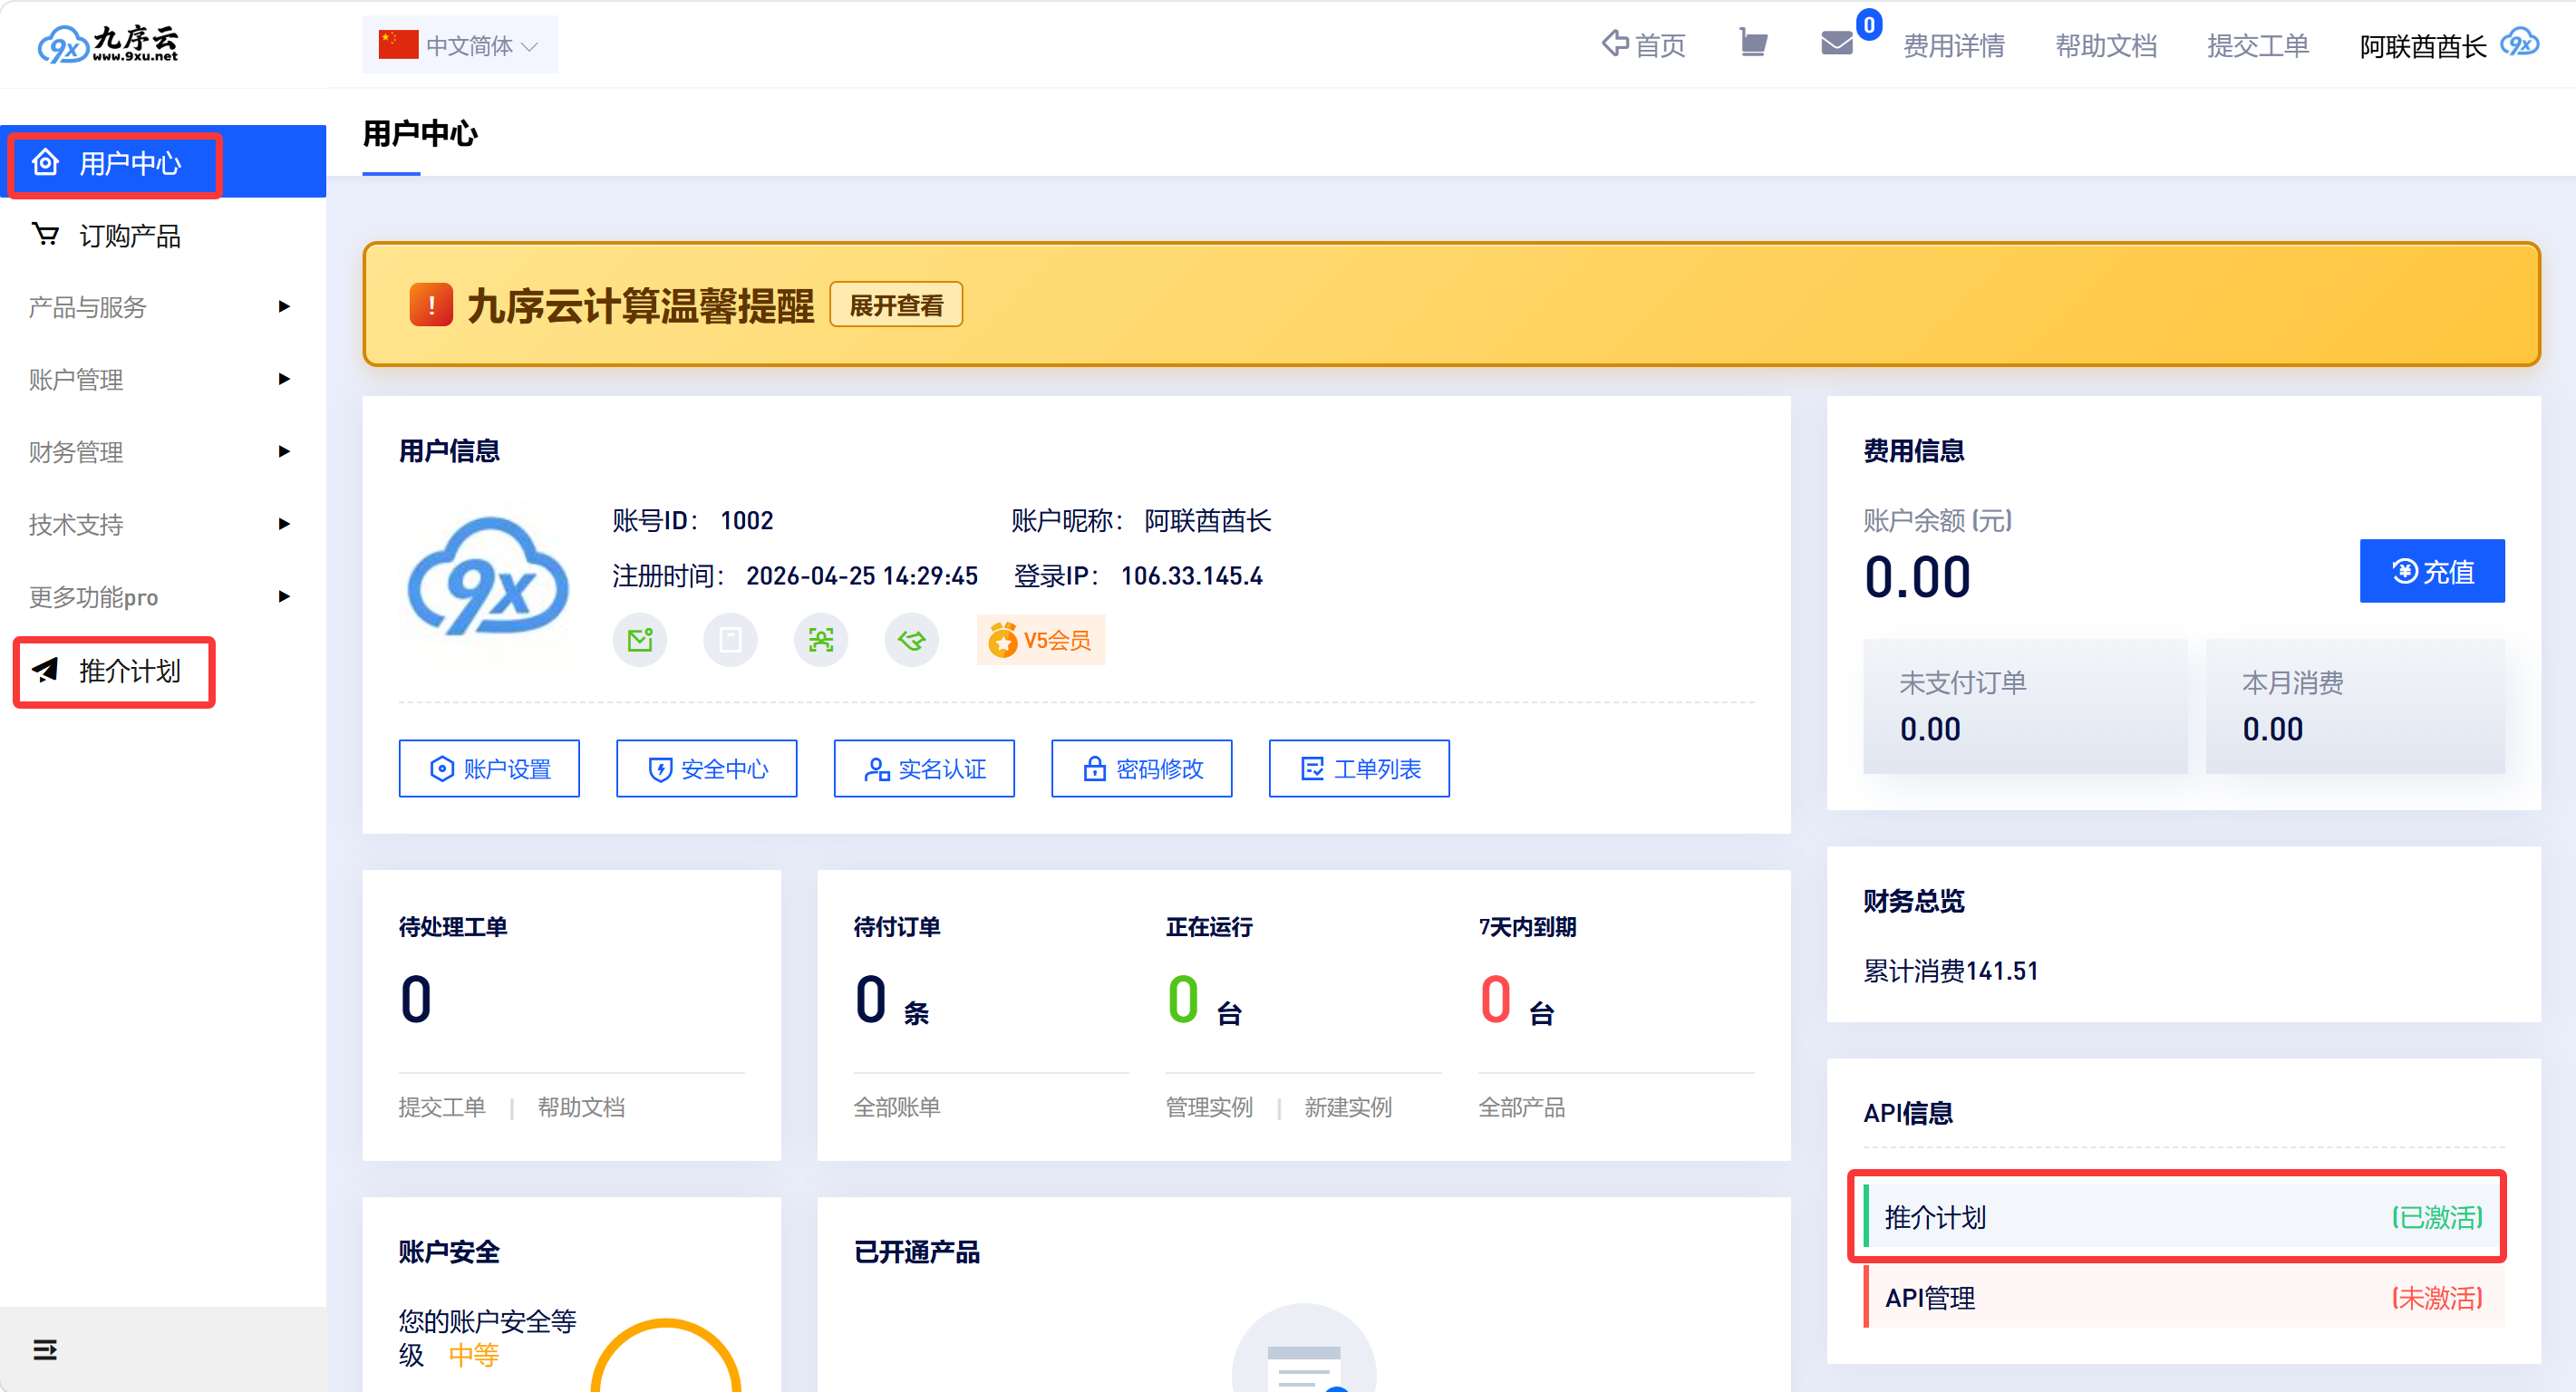Viewport: 2576px width, 1392px height.
Task: Click the username 阿联酋酋长 in header
Action: click(x=2423, y=46)
